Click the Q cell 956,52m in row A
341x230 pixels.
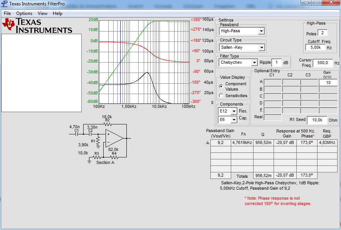pos(264,142)
